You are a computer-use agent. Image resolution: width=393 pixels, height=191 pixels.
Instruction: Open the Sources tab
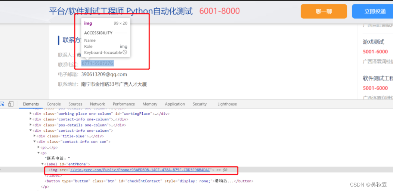click(75, 104)
